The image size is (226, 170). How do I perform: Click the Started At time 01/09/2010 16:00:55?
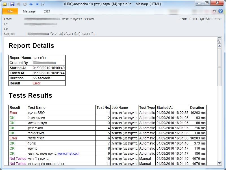pos(172,113)
